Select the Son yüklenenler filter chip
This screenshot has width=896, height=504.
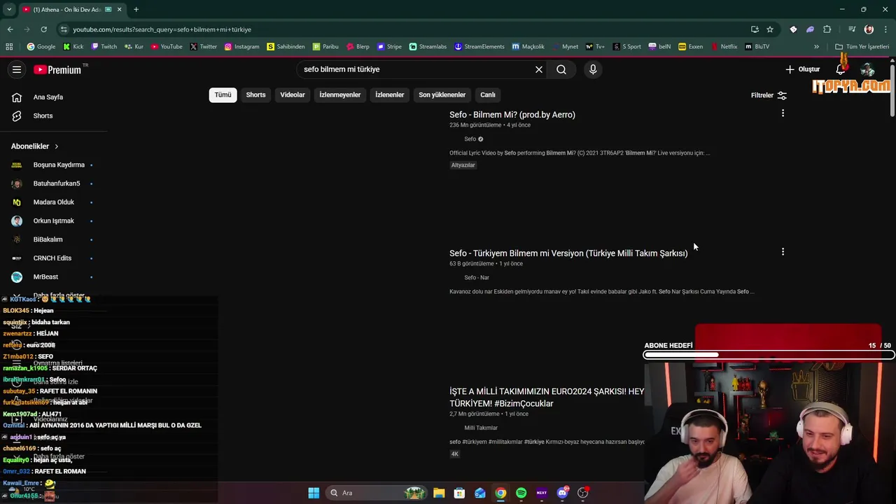pos(442,94)
